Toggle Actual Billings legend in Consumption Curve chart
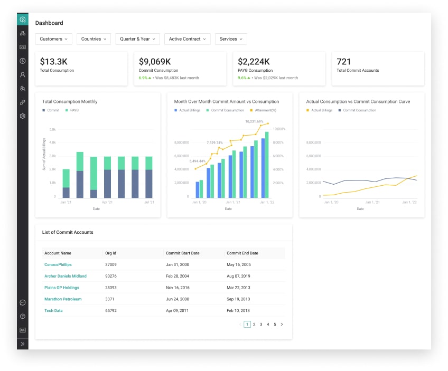The width and height of the screenshot is (448, 371). click(x=319, y=110)
